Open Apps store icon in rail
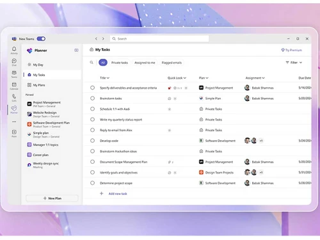Image resolution: width=320 pixels, height=240 pixels. coord(14,134)
